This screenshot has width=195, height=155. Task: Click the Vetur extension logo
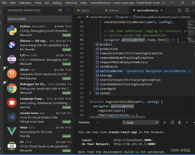coord(12,131)
